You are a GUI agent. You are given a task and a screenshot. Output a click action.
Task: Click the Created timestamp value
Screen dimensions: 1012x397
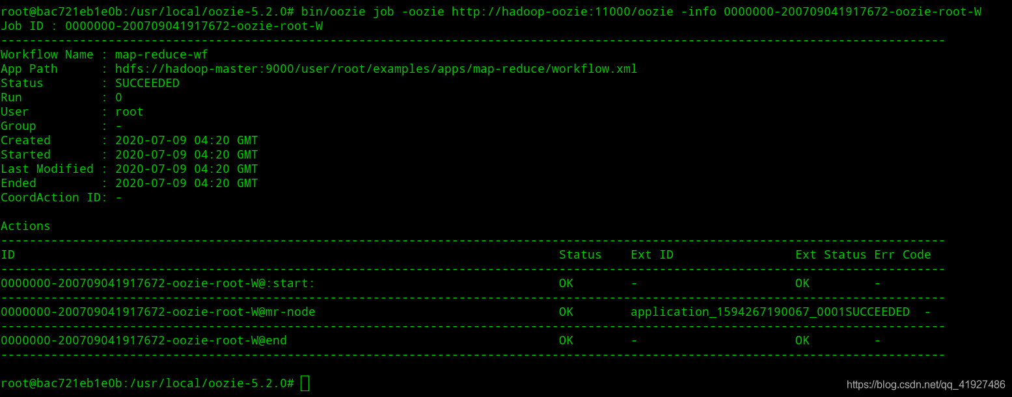187,140
